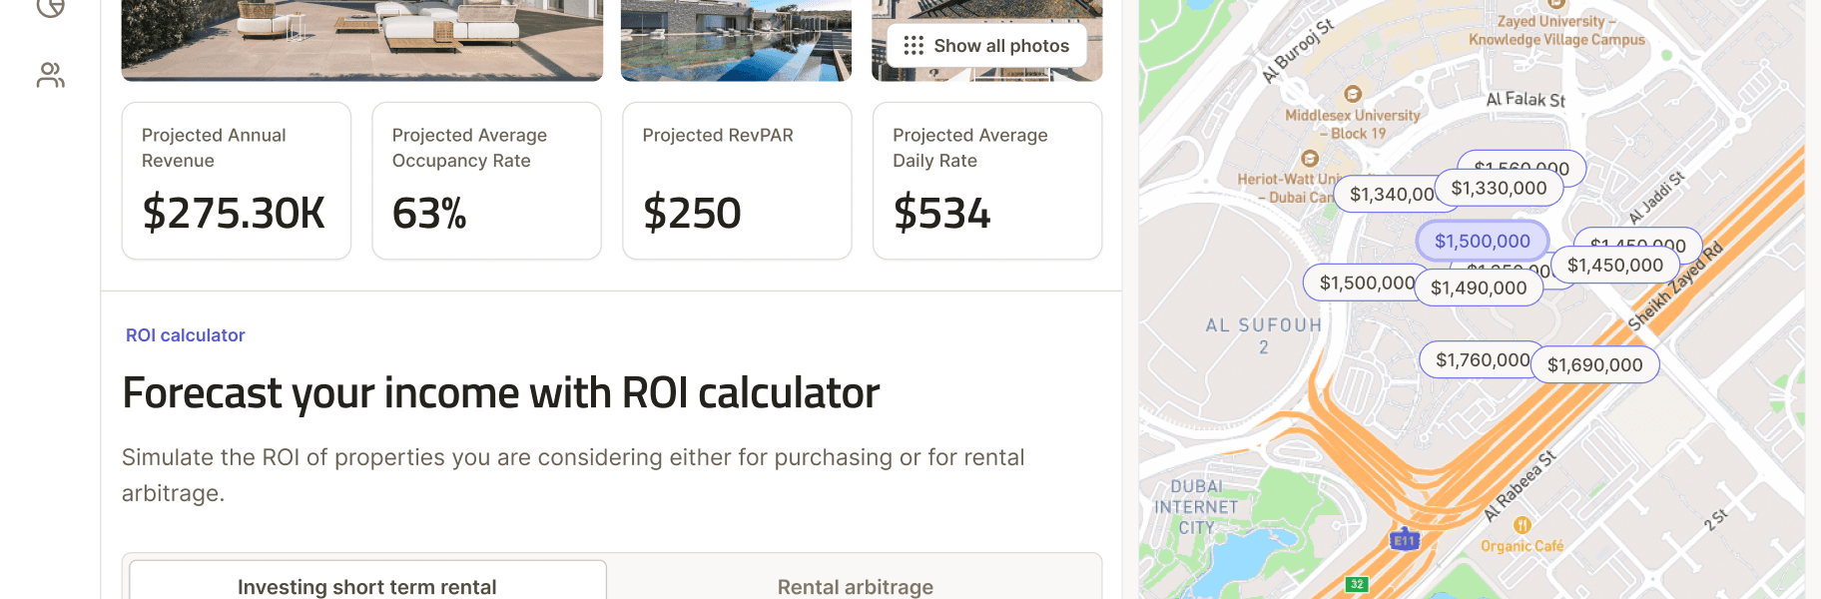
Task: Click the grid icon beside Show all photos
Action: [913, 46]
